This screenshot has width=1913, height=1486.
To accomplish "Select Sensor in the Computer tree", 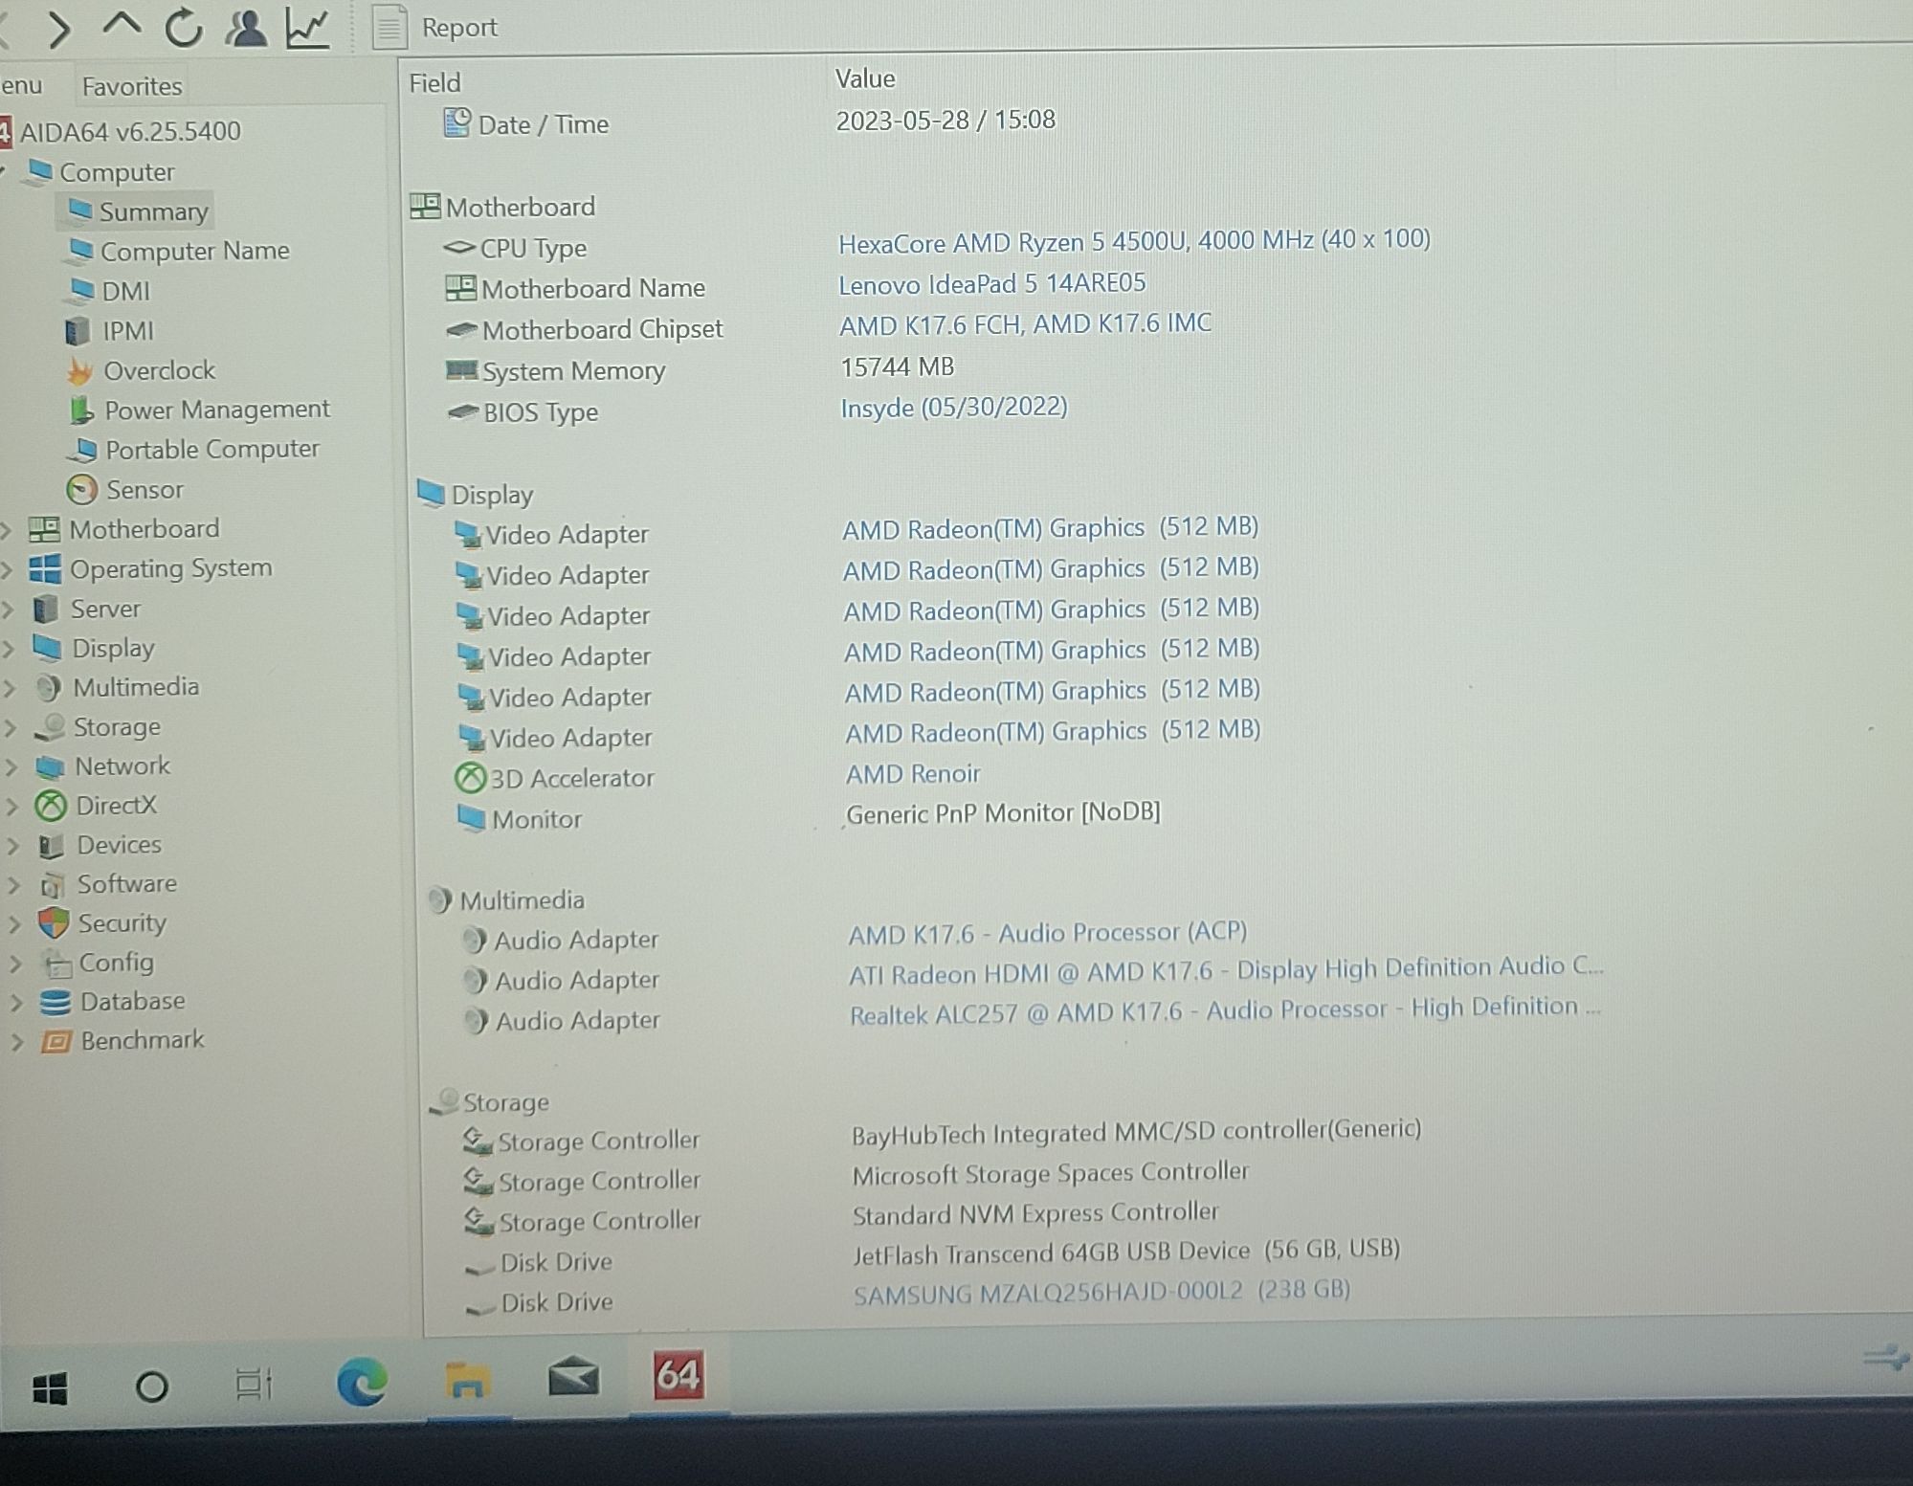I will coord(144,490).
